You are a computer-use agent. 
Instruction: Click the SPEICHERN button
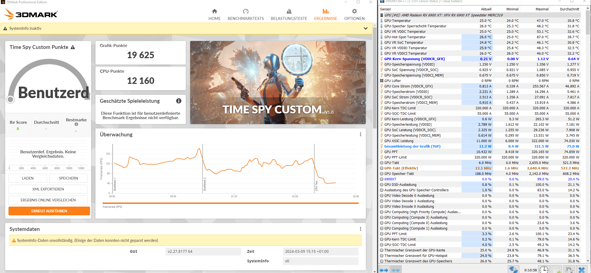click(x=68, y=178)
